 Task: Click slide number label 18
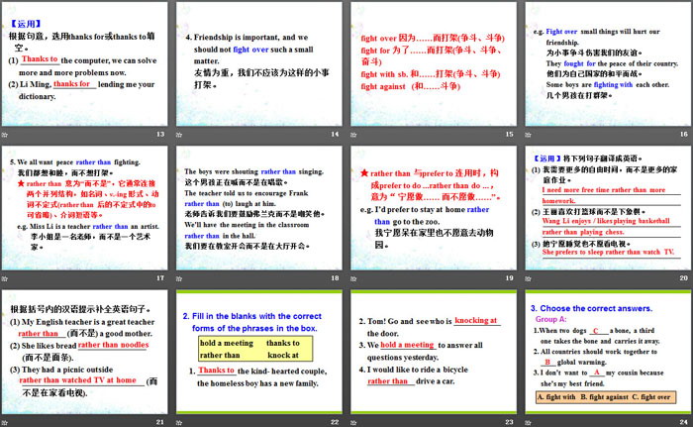click(x=335, y=277)
